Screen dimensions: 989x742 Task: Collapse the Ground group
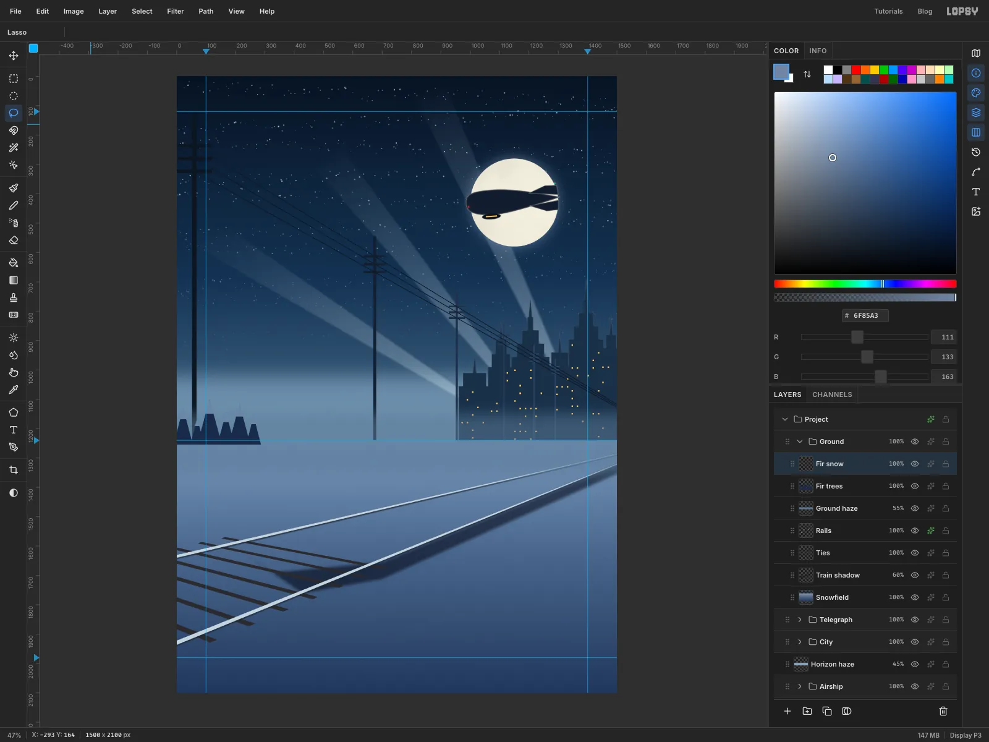[800, 441]
